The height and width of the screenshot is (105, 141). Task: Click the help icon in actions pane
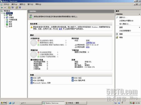[117, 37]
